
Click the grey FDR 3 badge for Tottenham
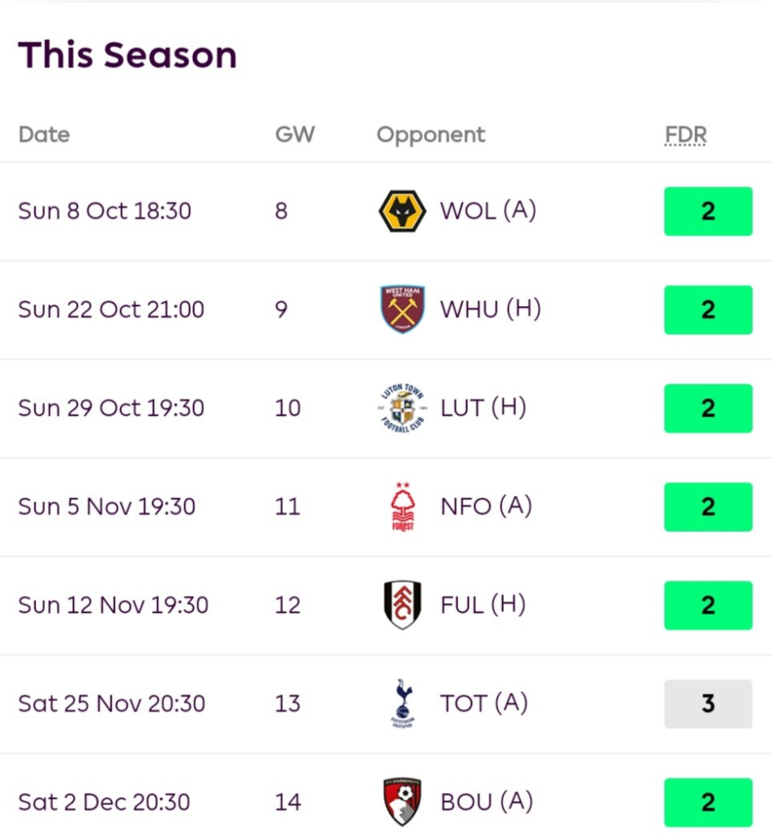click(x=707, y=704)
